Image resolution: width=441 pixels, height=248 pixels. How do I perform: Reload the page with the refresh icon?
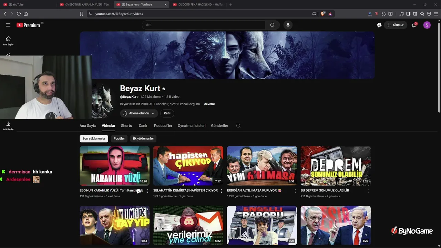click(19, 14)
